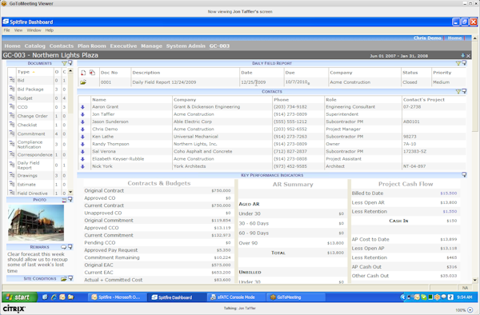Close the GC-003 project dashboard with X
The height and width of the screenshot is (315, 480).
coord(468,56)
